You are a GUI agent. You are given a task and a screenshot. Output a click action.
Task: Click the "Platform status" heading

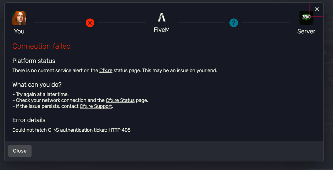coord(34,61)
